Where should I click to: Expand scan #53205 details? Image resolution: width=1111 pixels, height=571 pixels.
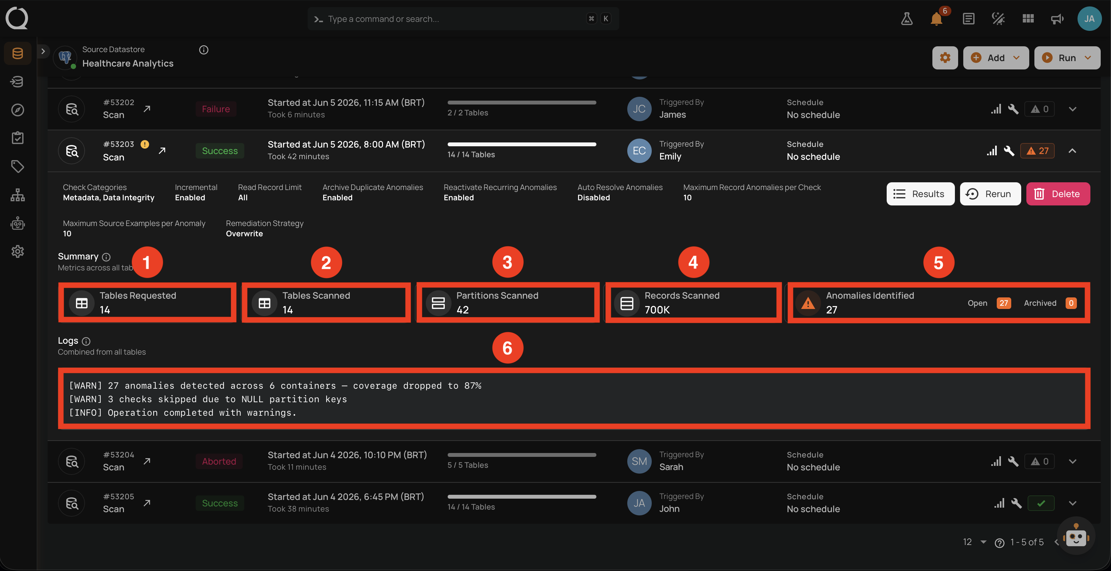[1073, 503]
